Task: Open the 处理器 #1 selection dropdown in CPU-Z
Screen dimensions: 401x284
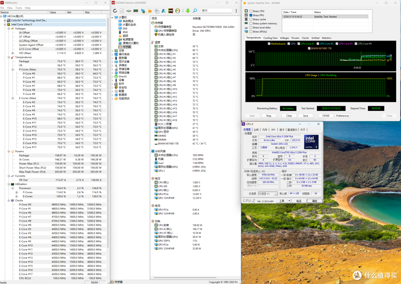Action: tap(267, 194)
